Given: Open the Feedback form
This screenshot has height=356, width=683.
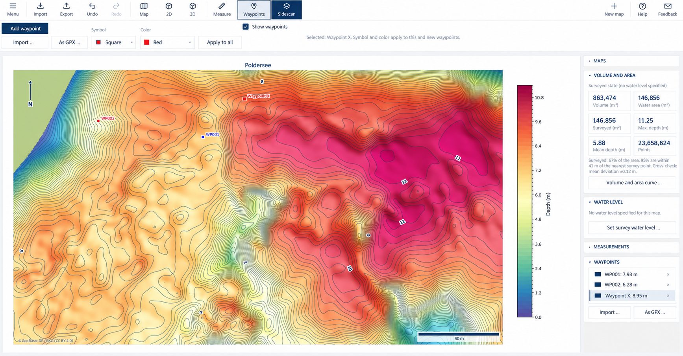Looking at the screenshot, I should point(667,10).
